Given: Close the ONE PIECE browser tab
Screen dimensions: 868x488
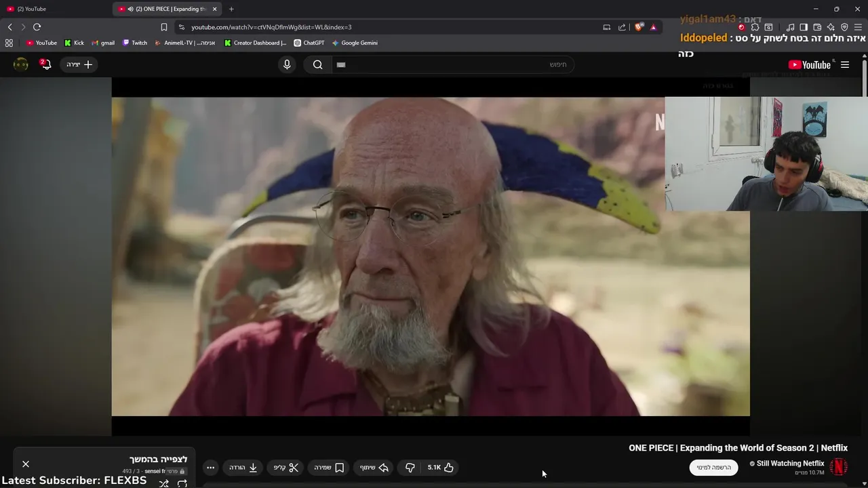Looking at the screenshot, I should click(215, 9).
